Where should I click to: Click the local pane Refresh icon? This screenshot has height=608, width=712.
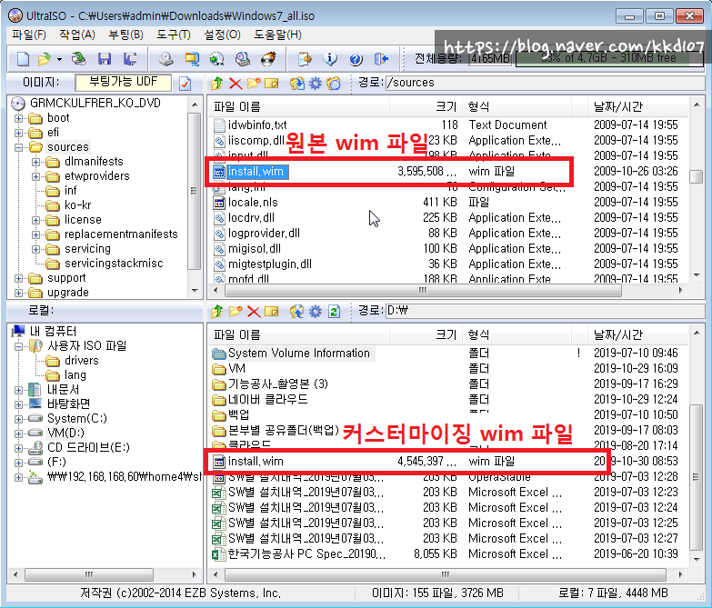pos(335,311)
